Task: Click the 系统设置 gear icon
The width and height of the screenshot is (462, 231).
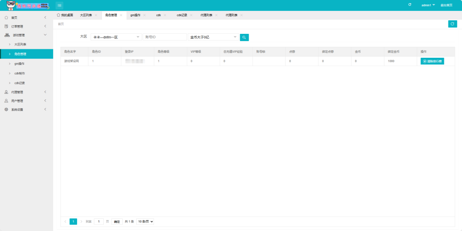Action: pos(6,110)
